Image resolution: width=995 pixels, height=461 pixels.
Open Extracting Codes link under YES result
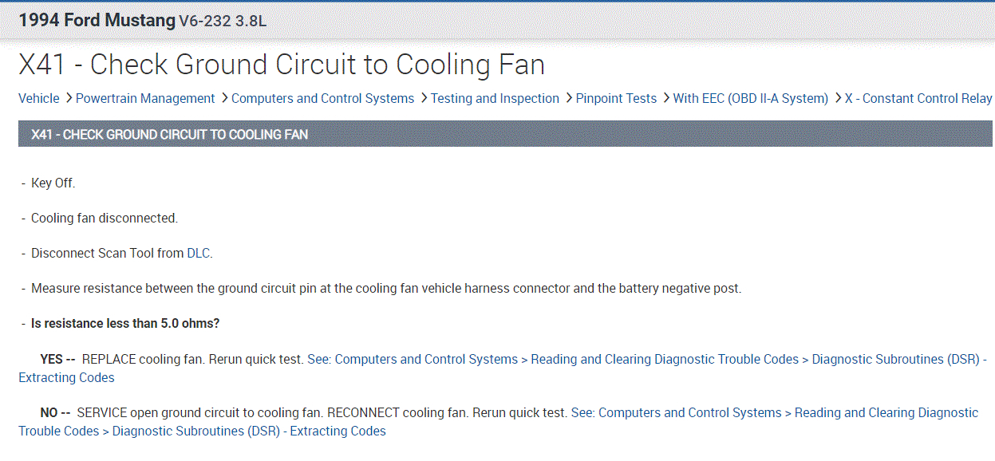pyautogui.click(x=65, y=377)
